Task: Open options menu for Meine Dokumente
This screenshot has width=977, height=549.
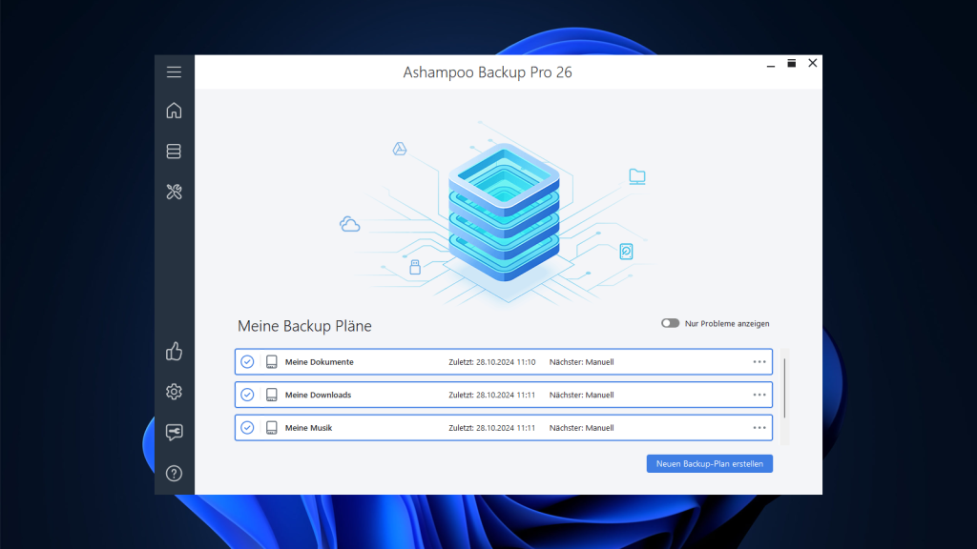Action: pyautogui.click(x=759, y=361)
